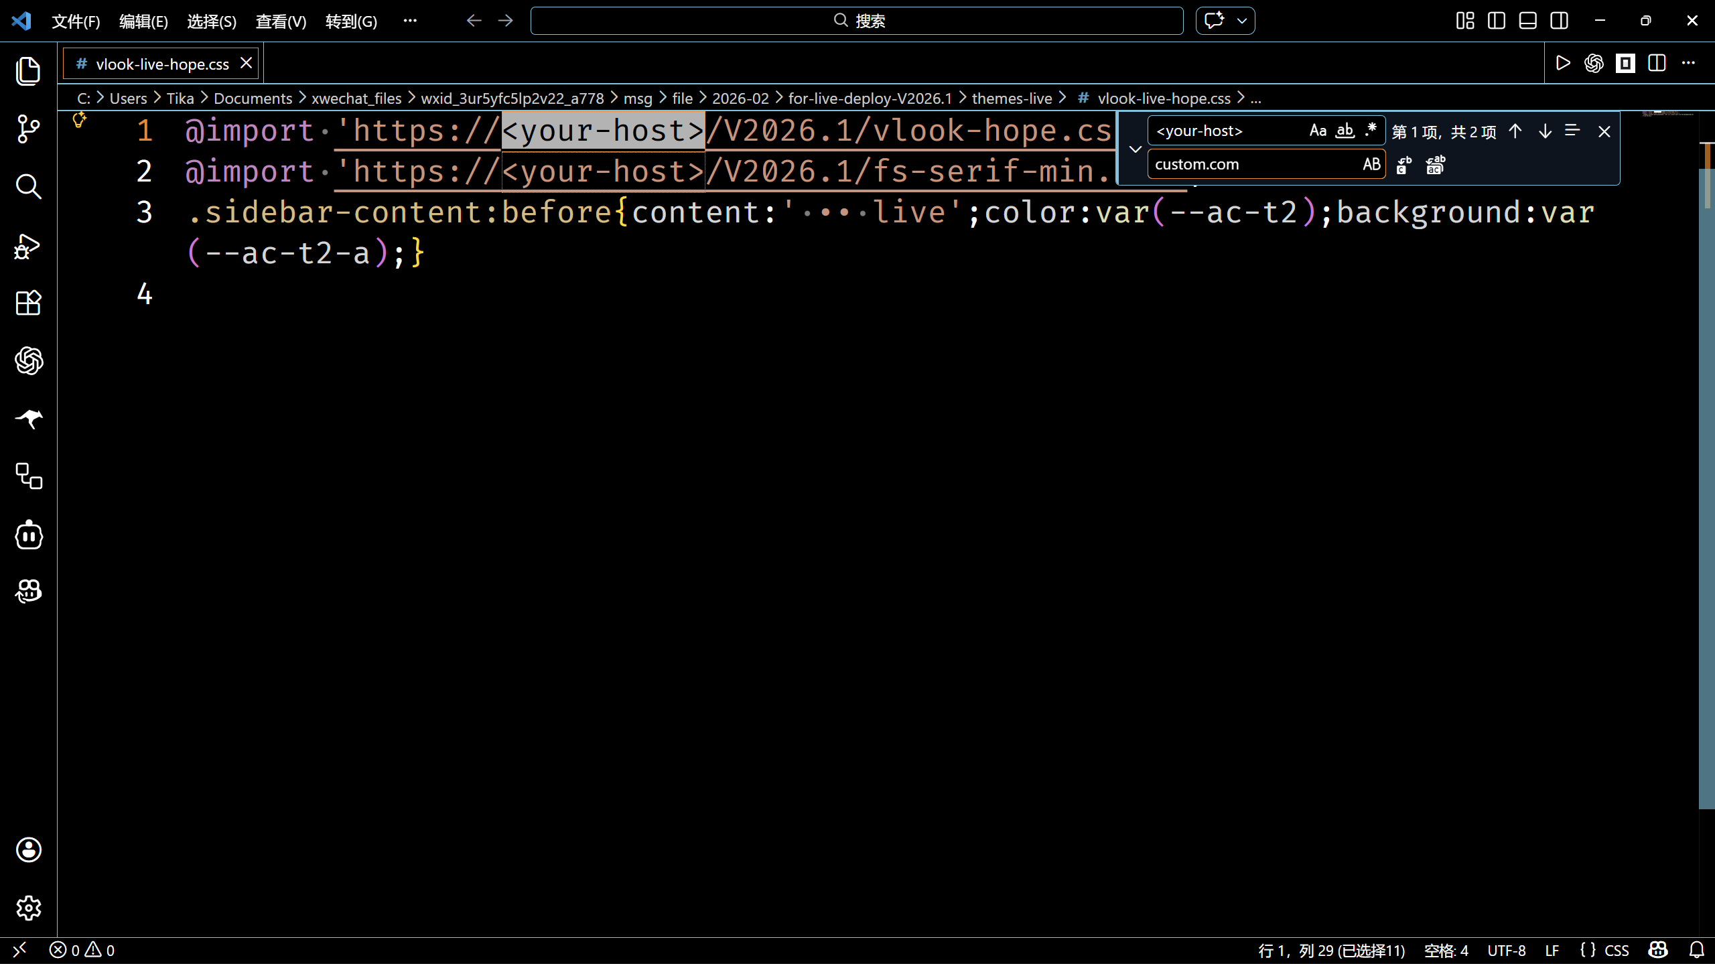The width and height of the screenshot is (1715, 964).
Task: Click the Run file play icon
Action: coord(1563,64)
